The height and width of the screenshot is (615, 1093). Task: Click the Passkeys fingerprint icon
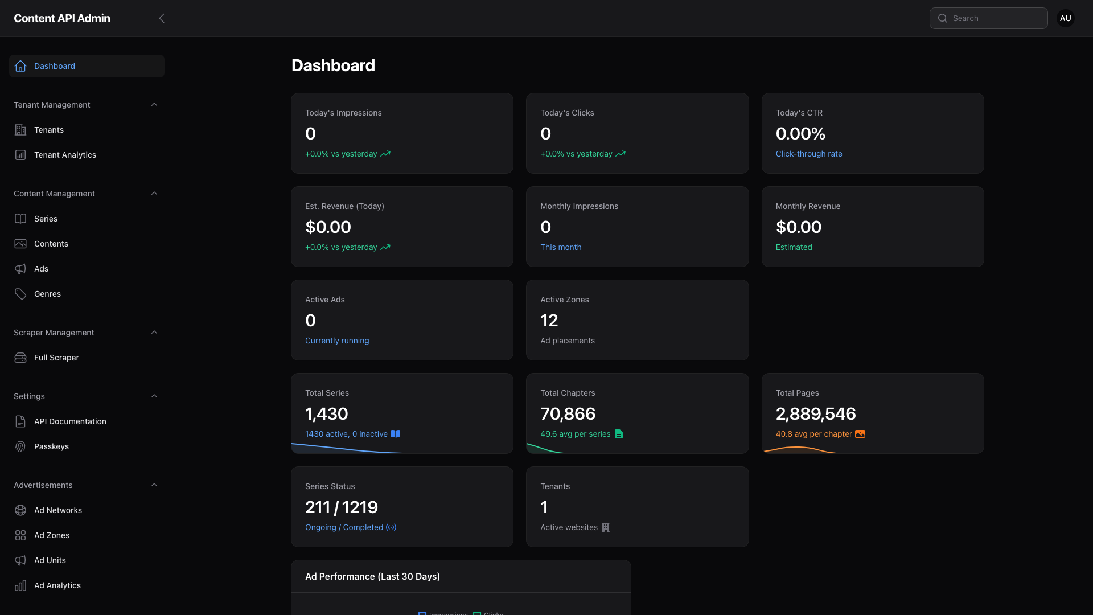tap(20, 446)
